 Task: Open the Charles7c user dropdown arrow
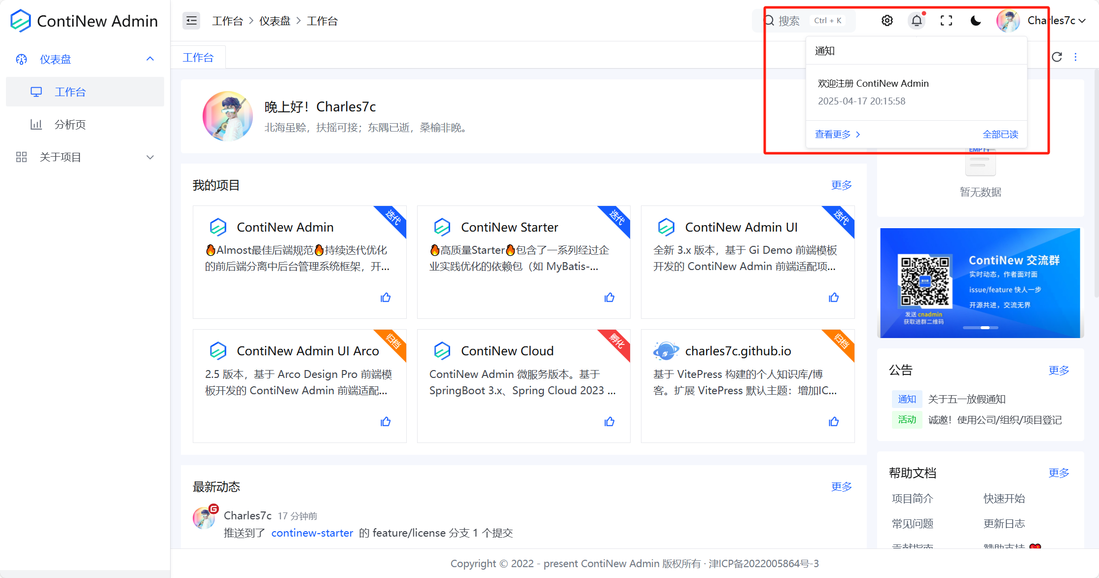(x=1082, y=21)
